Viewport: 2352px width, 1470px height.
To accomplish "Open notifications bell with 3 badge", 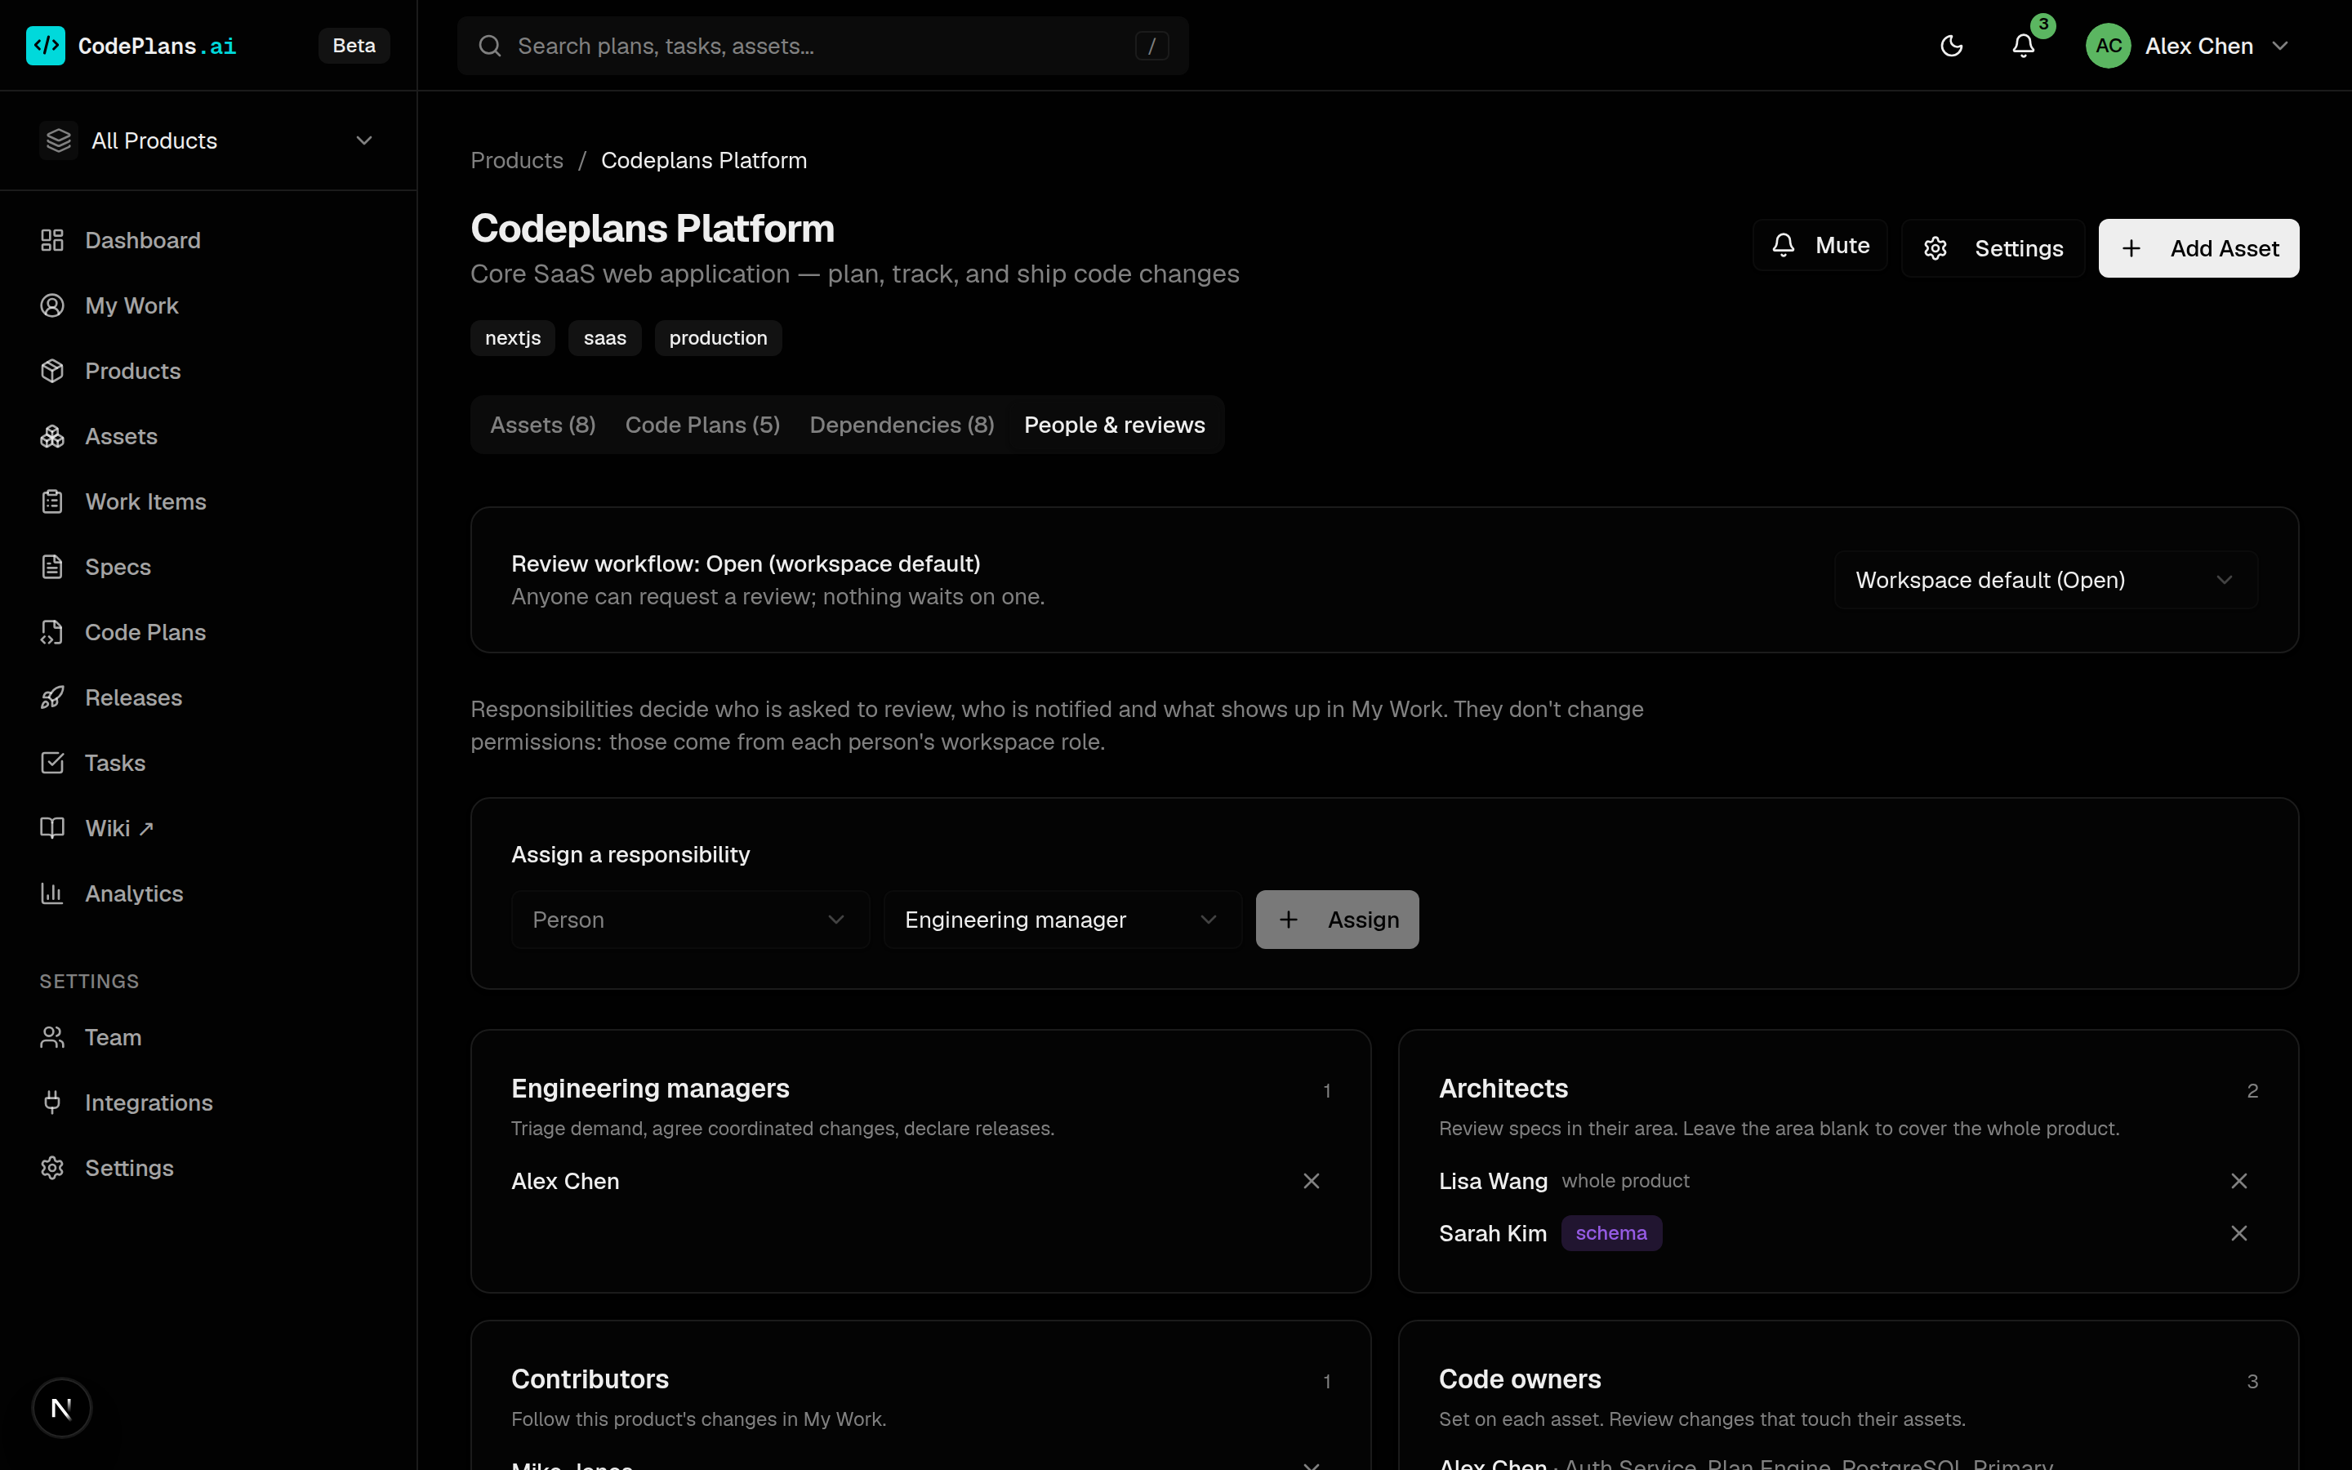I will [x=2024, y=46].
